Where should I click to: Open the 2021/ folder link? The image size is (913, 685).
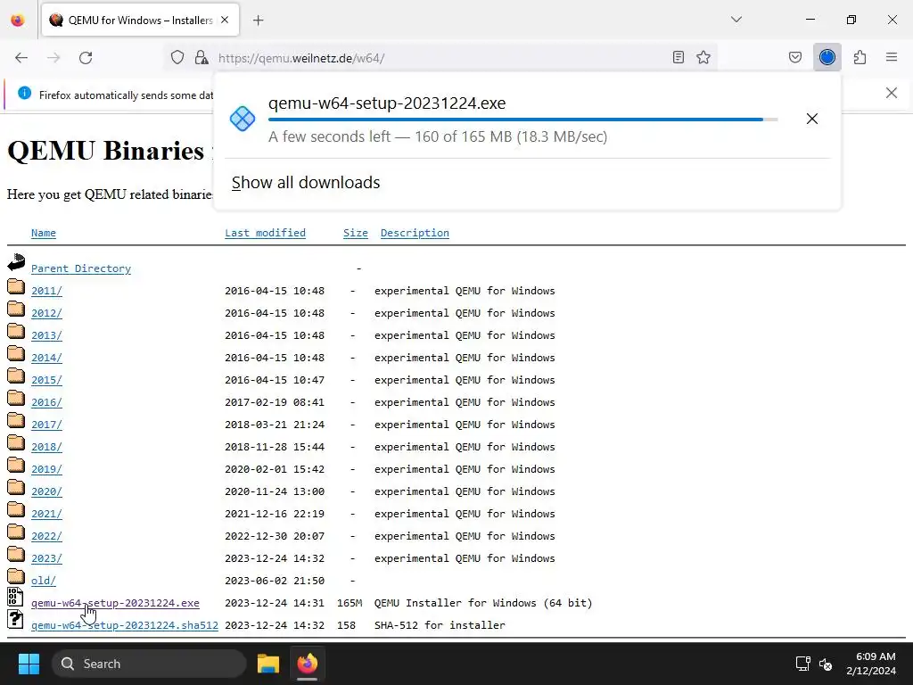46,514
